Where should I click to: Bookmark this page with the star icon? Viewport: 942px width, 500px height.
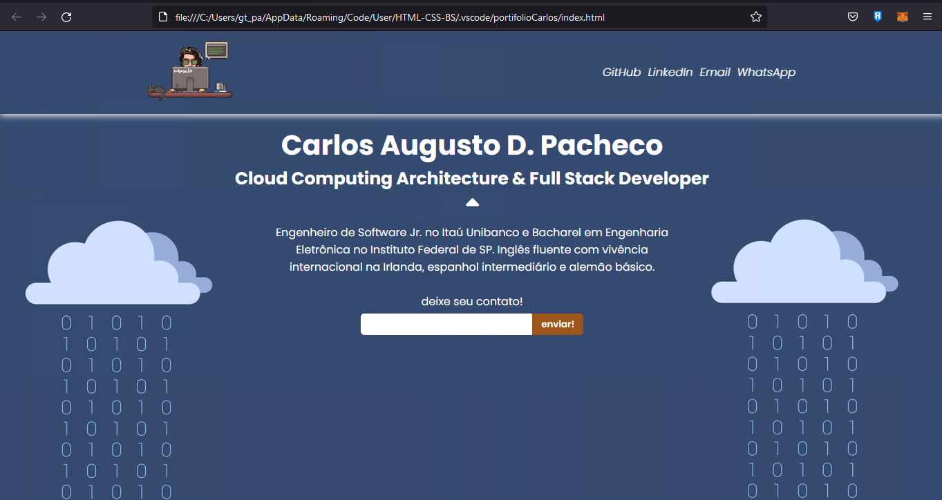tap(756, 17)
